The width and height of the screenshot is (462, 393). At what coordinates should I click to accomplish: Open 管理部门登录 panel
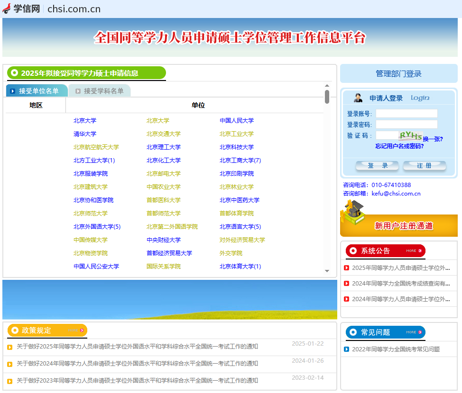point(398,73)
